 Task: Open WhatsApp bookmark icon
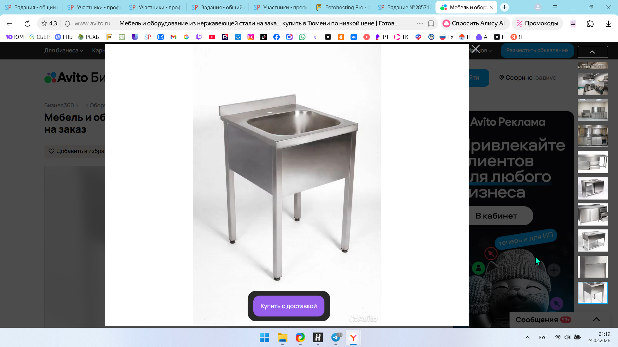302,37
